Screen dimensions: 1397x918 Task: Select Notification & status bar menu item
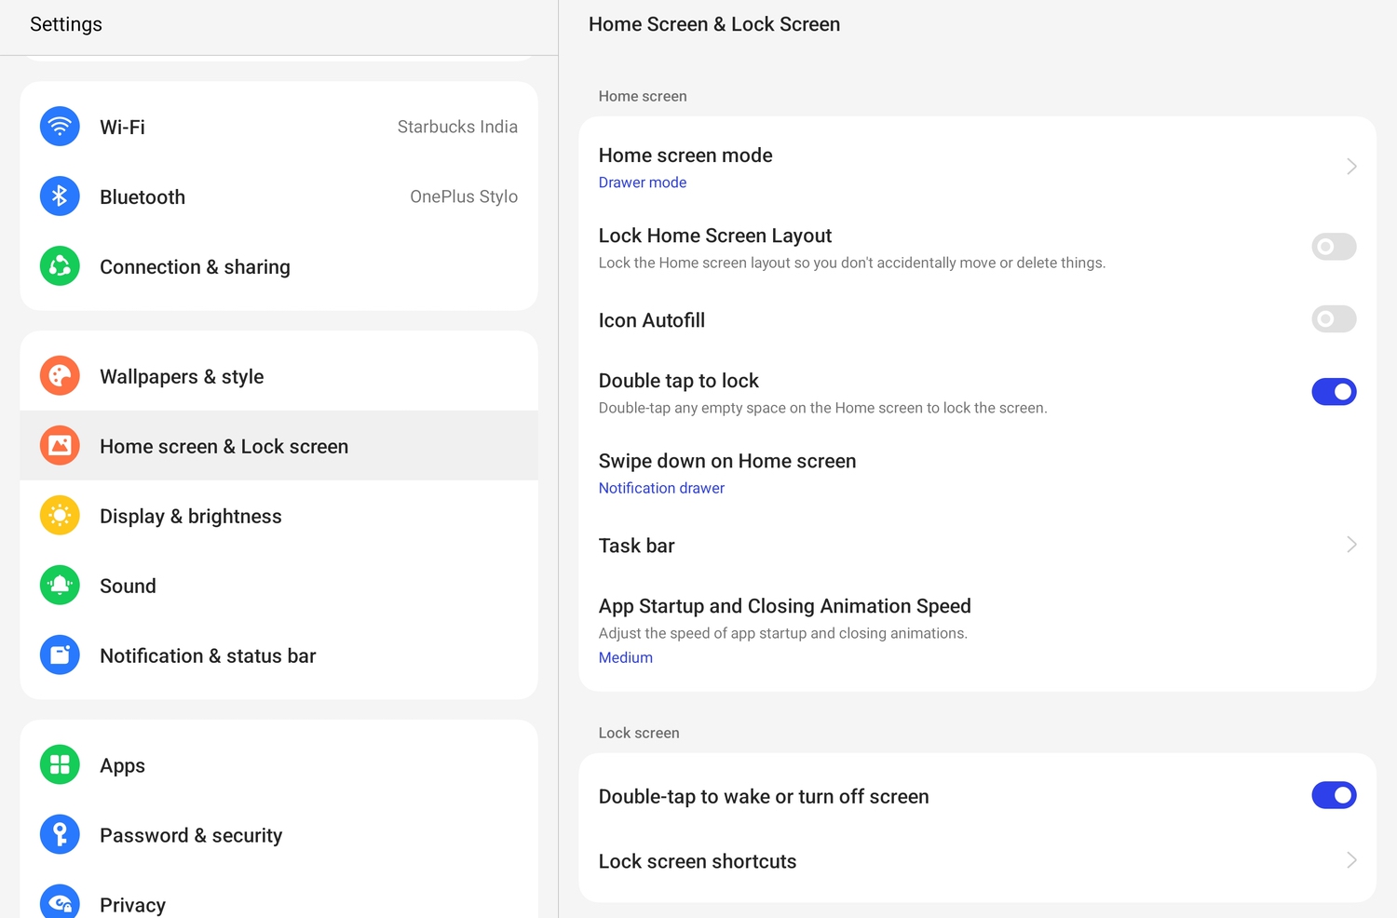pos(208,655)
